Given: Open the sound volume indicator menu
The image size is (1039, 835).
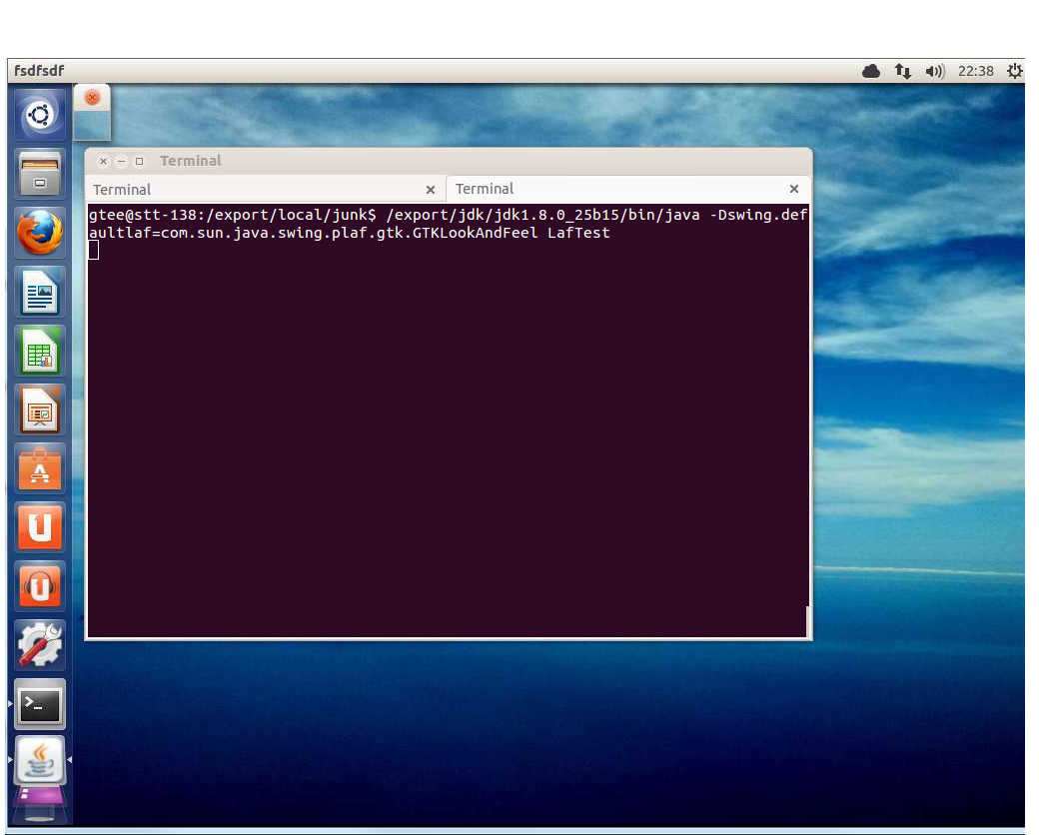Looking at the screenshot, I should tap(934, 71).
